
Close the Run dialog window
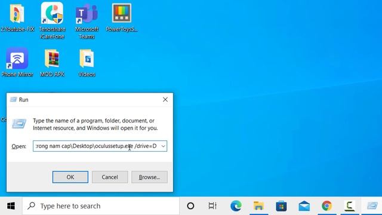165,100
